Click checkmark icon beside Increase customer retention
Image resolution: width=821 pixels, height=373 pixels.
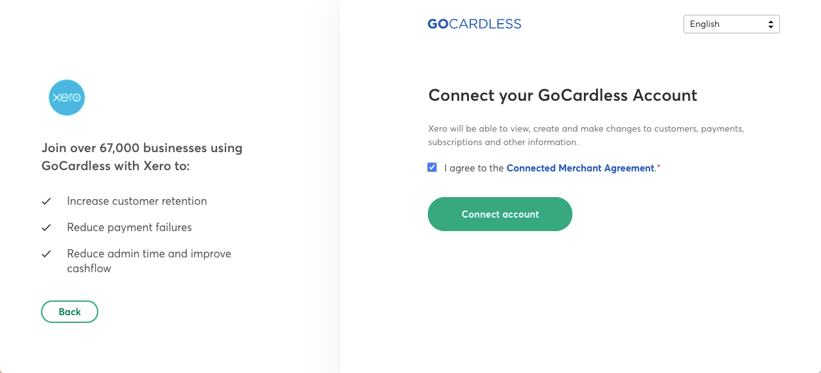tap(46, 202)
